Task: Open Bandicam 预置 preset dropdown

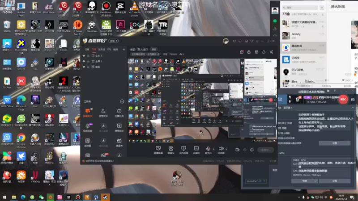Action: (x=304, y=181)
